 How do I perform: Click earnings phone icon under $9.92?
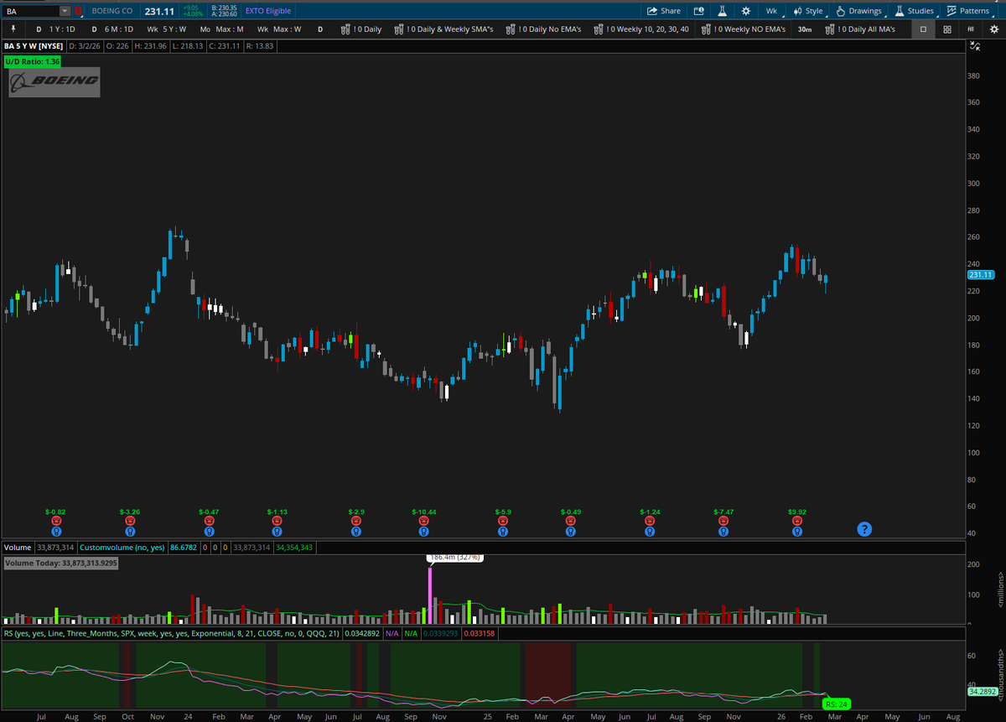click(796, 521)
